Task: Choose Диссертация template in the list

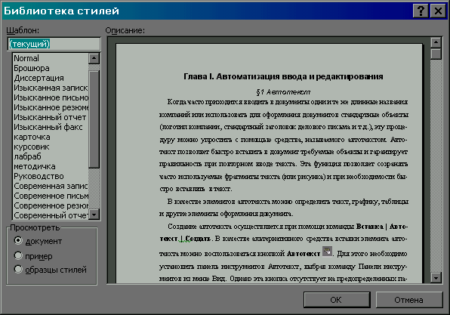Action: 39,78
